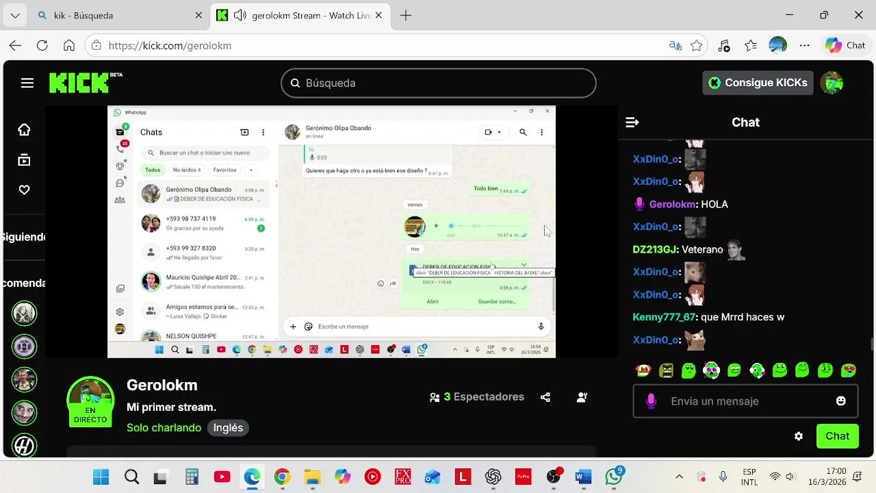Open the Solo charlando category link

[x=164, y=428]
